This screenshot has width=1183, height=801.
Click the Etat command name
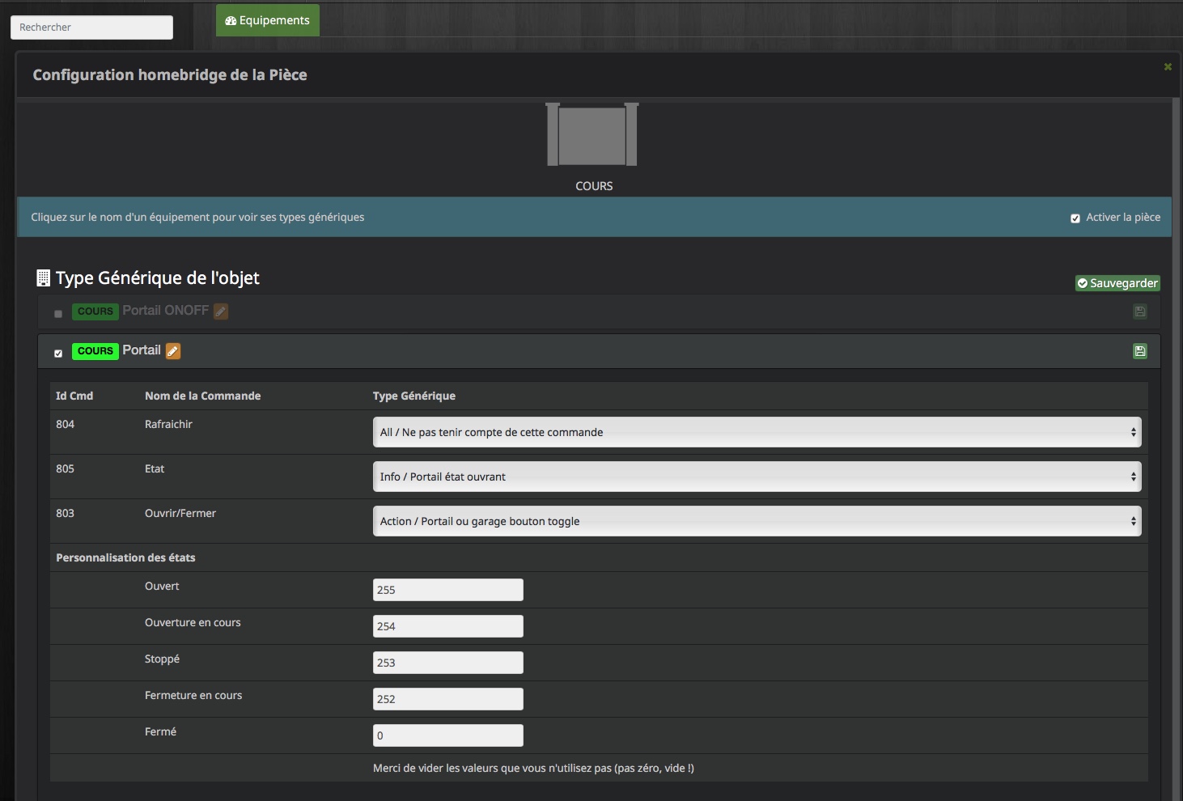click(155, 468)
